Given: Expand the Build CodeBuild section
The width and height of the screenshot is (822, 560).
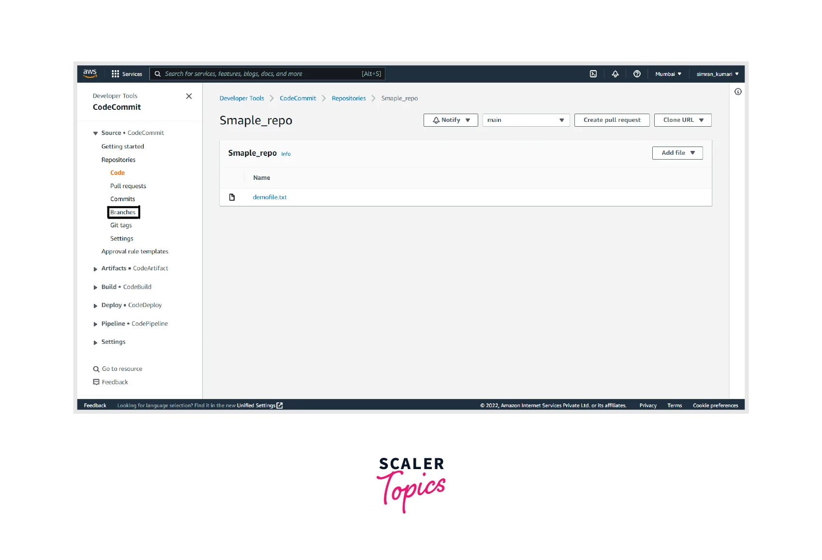Looking at the screenshot, I should click(95, 287).
